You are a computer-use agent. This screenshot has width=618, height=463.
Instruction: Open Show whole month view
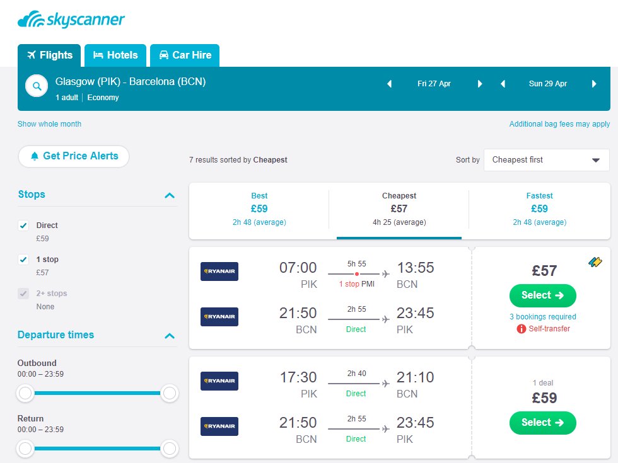point(49,124)
